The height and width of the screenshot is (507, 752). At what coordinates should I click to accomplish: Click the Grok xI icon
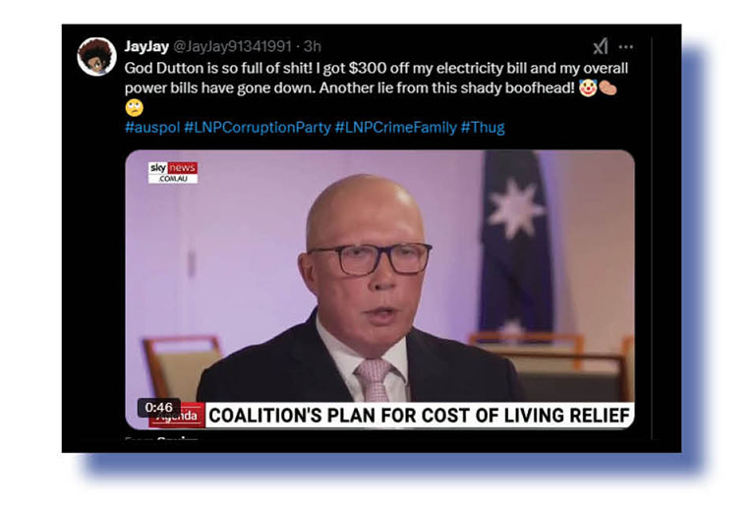[x=601, y=46]
